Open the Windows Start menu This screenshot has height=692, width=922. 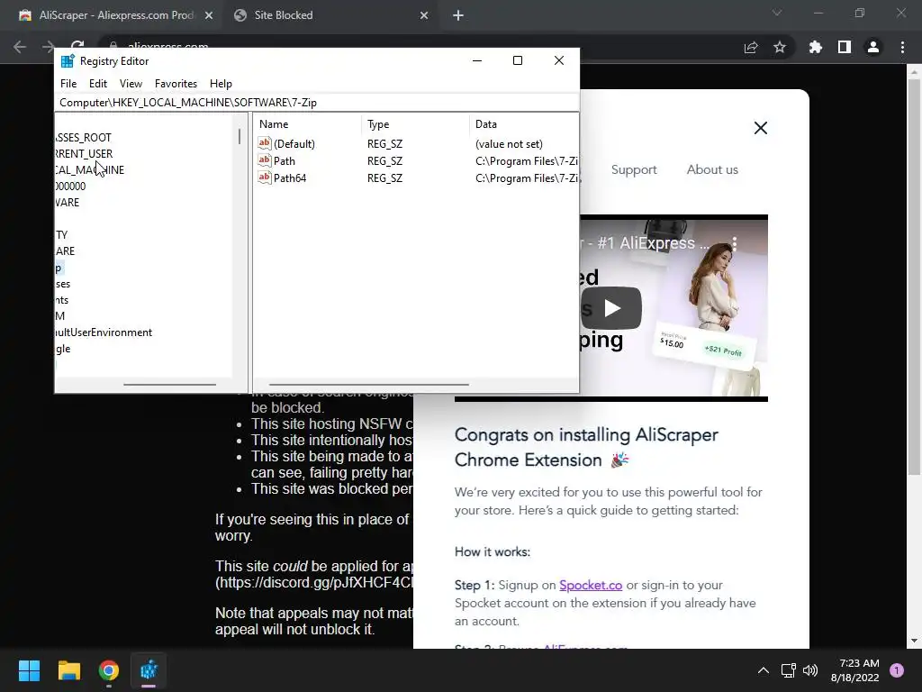29,670
